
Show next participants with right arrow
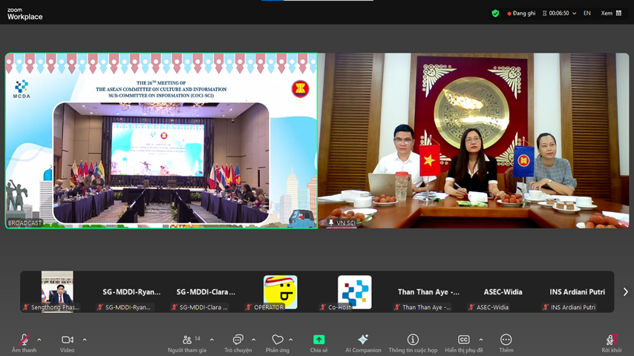626,291
